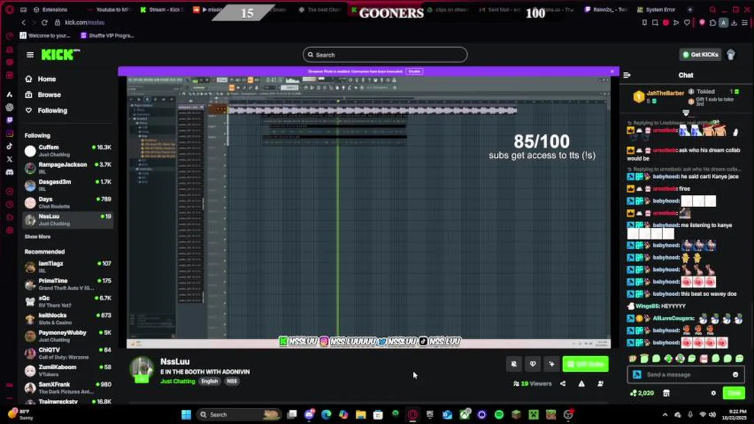Click the green Chat send button

pos(734,393)
